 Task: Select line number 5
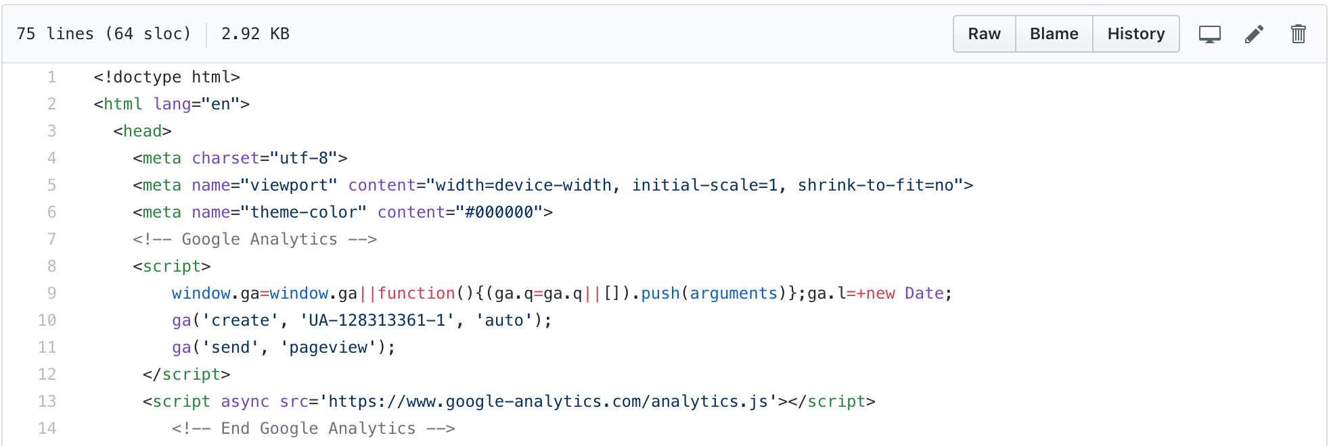(x=51, y=185)
